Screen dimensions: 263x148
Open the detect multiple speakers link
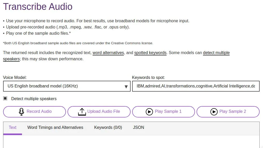216,53
